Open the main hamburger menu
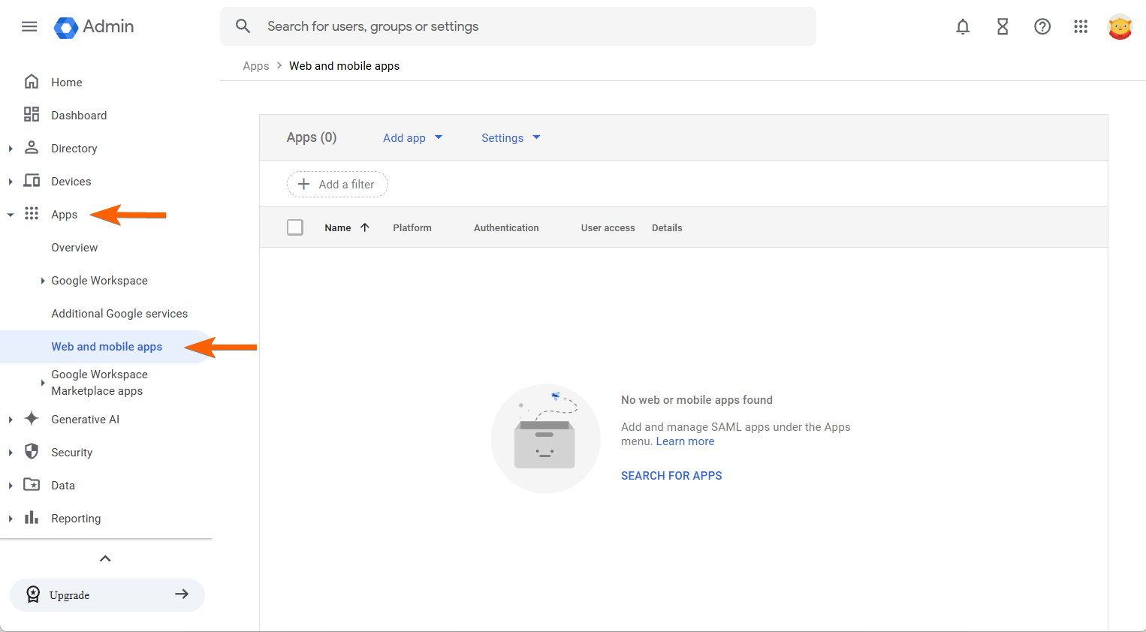This screenshot has height=632, width=1146. pos(29,26)
